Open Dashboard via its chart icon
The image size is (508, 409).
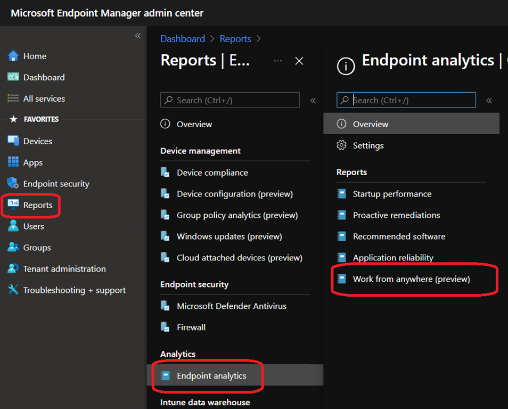[13, 77]
